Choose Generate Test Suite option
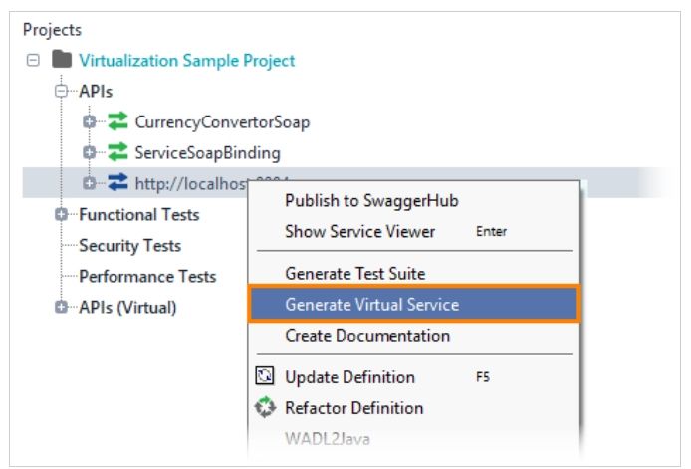The height and width of the screenshot is (469, 691). [x=354, y=273]
